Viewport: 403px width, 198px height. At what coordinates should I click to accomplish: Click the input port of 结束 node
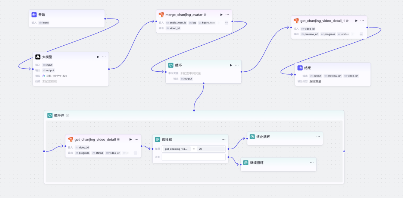[295, 75]
